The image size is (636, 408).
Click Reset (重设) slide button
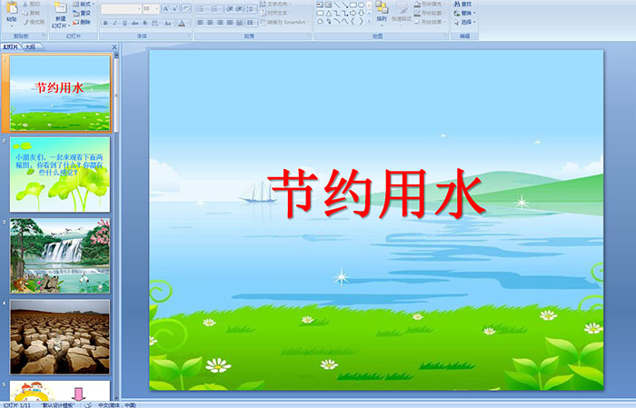point(82,13)
